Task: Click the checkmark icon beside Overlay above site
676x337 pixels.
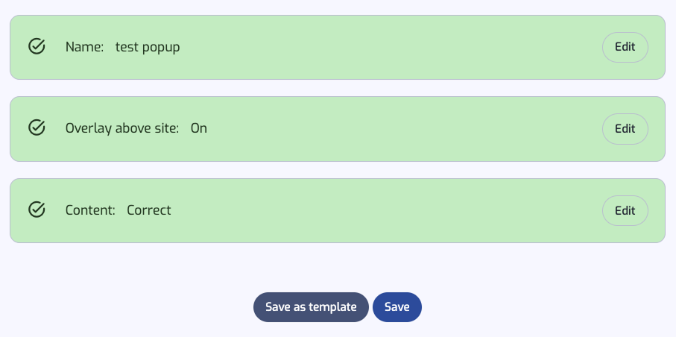Action: [37, 127]
